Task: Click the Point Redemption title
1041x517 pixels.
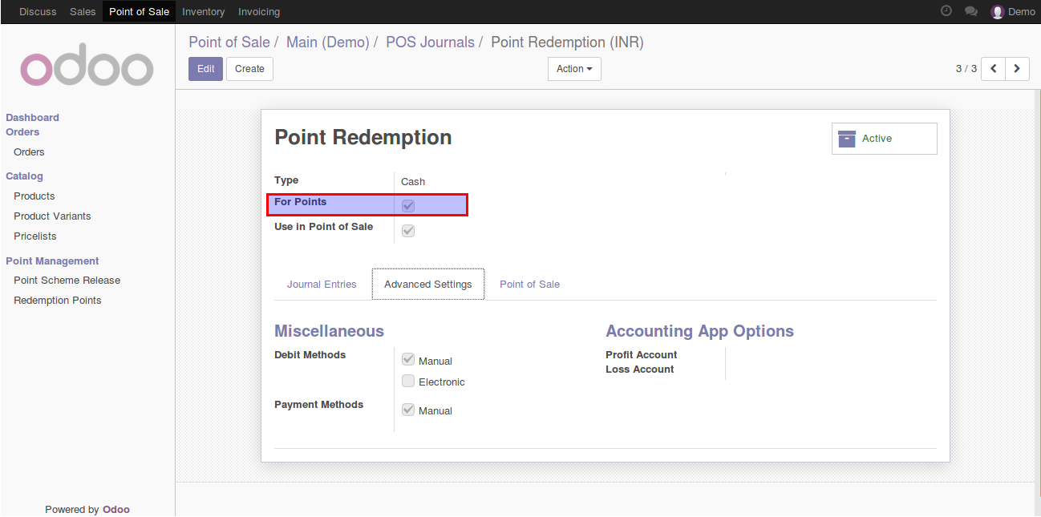Action: [363, 138]
